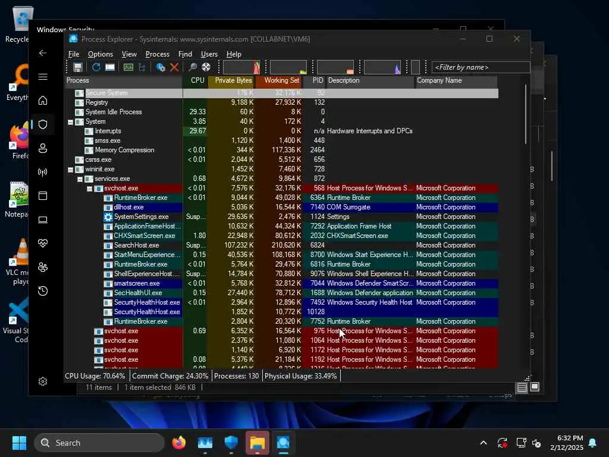Open the Process menu
The height and width of the screenshot is (457, 609).
click(157, 54)
